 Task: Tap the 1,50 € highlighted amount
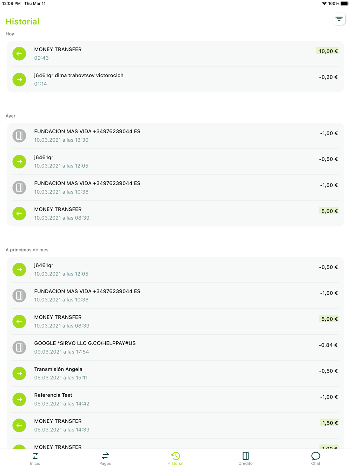tap(329, 423)
